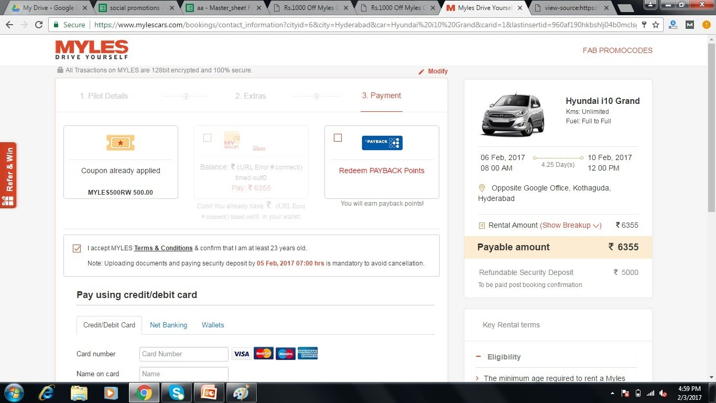Image resolution: width=716 pixels, height=403 pixels.
Task: Open Windows Explorer folder in taskbar
Action: point(79,393)
